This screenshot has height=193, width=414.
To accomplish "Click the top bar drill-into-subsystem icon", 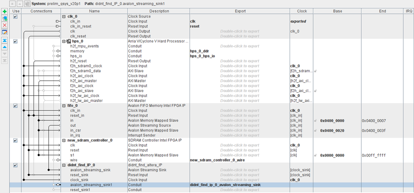I will [x=27, y=4].
